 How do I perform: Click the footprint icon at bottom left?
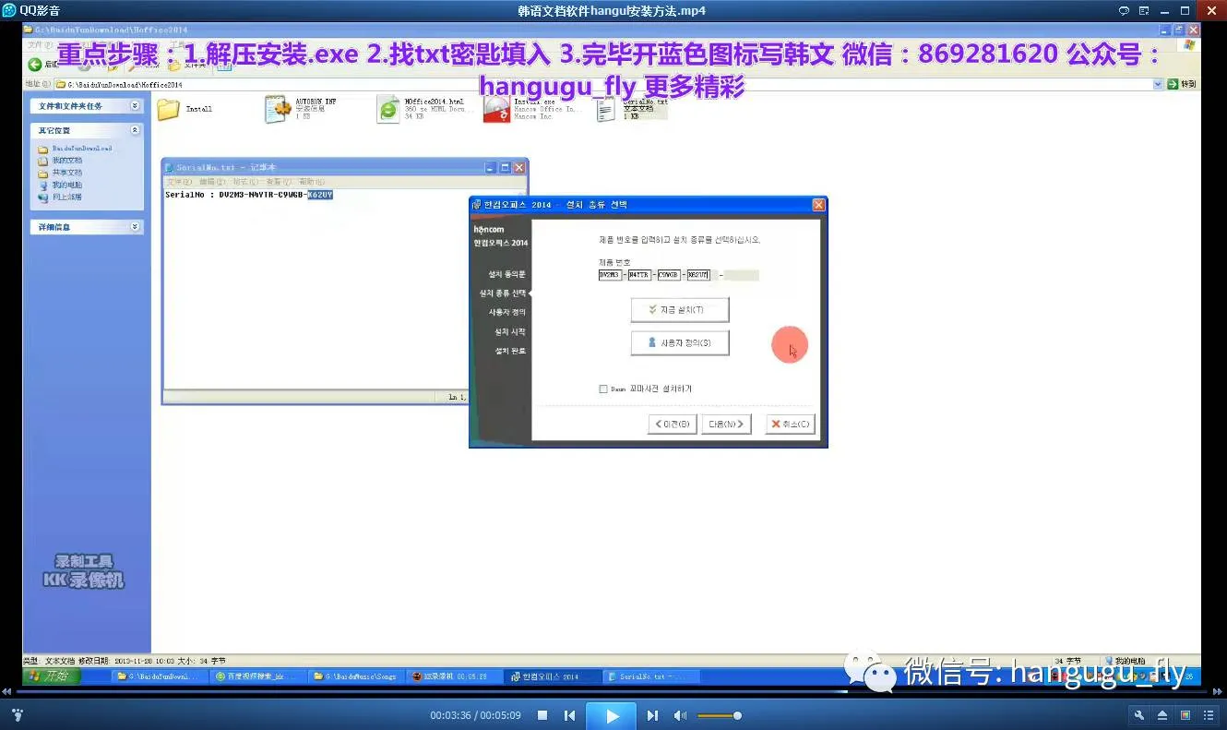17,715
